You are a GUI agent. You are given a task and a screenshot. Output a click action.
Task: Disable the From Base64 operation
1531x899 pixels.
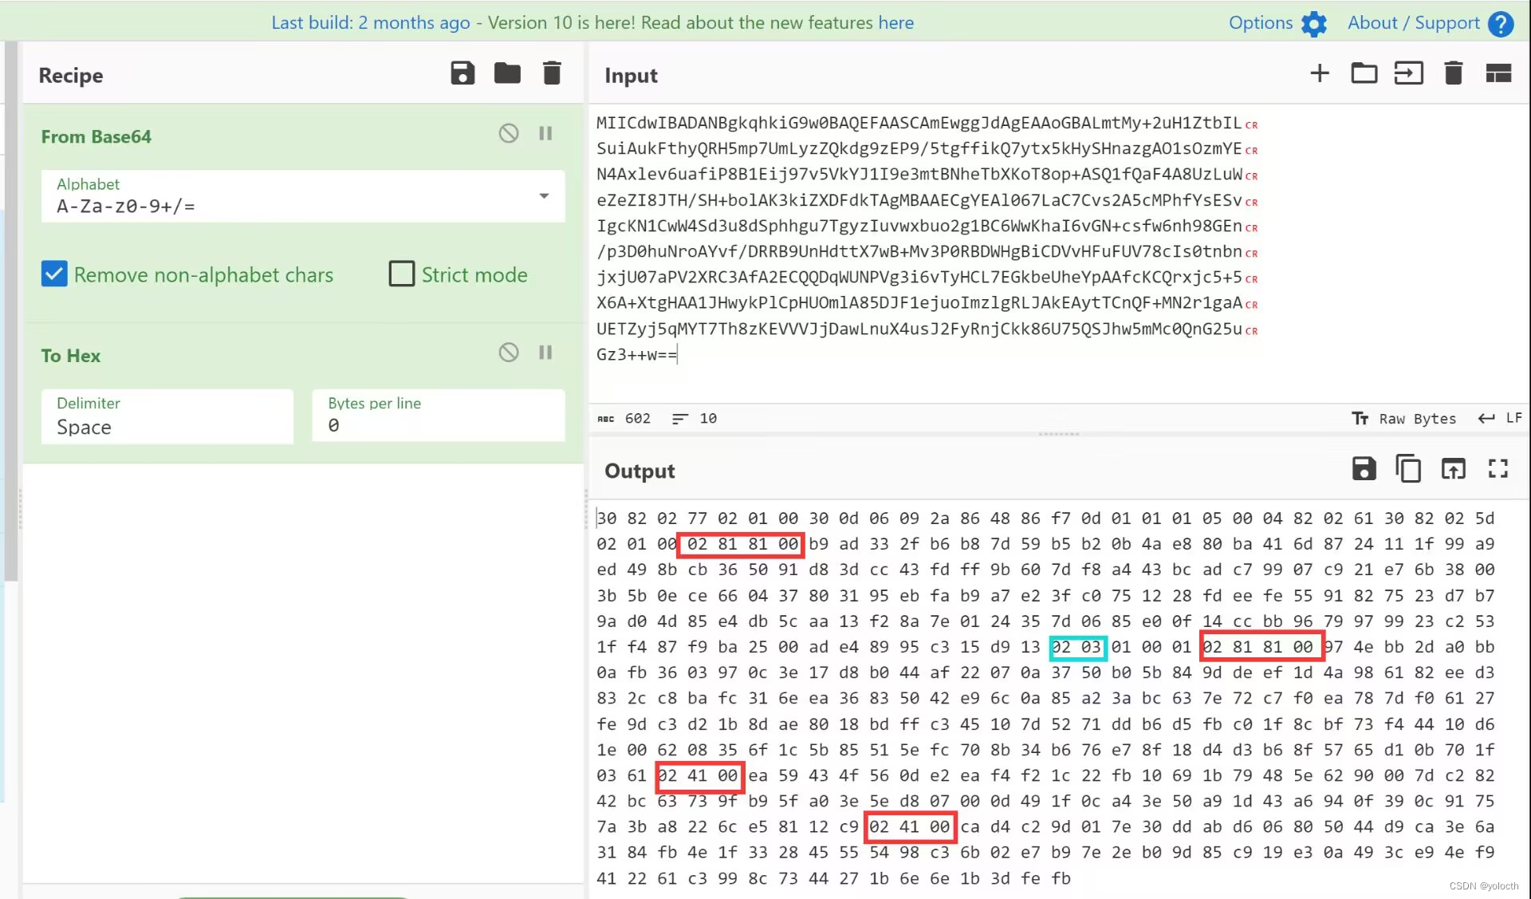pyautogui.click(x=509, y=133)
